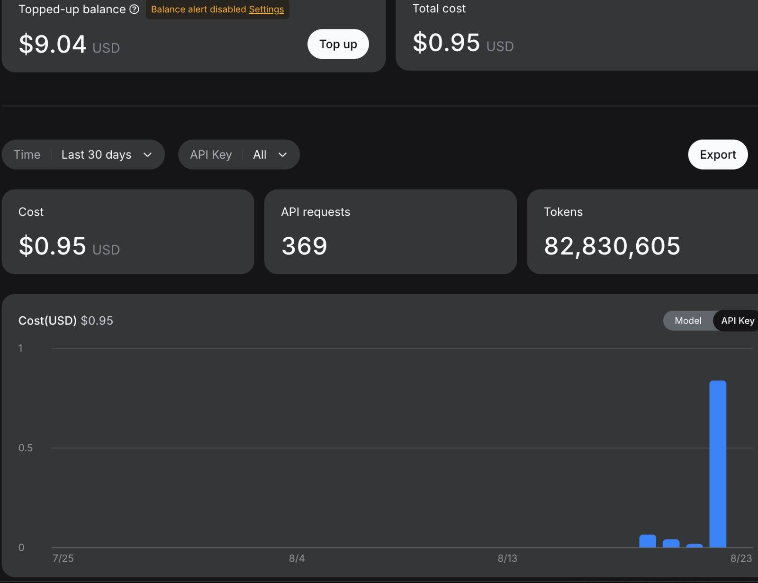758x583 pixels.
Task: Open the API Key All filter dropdown
Action: point(239,154)
